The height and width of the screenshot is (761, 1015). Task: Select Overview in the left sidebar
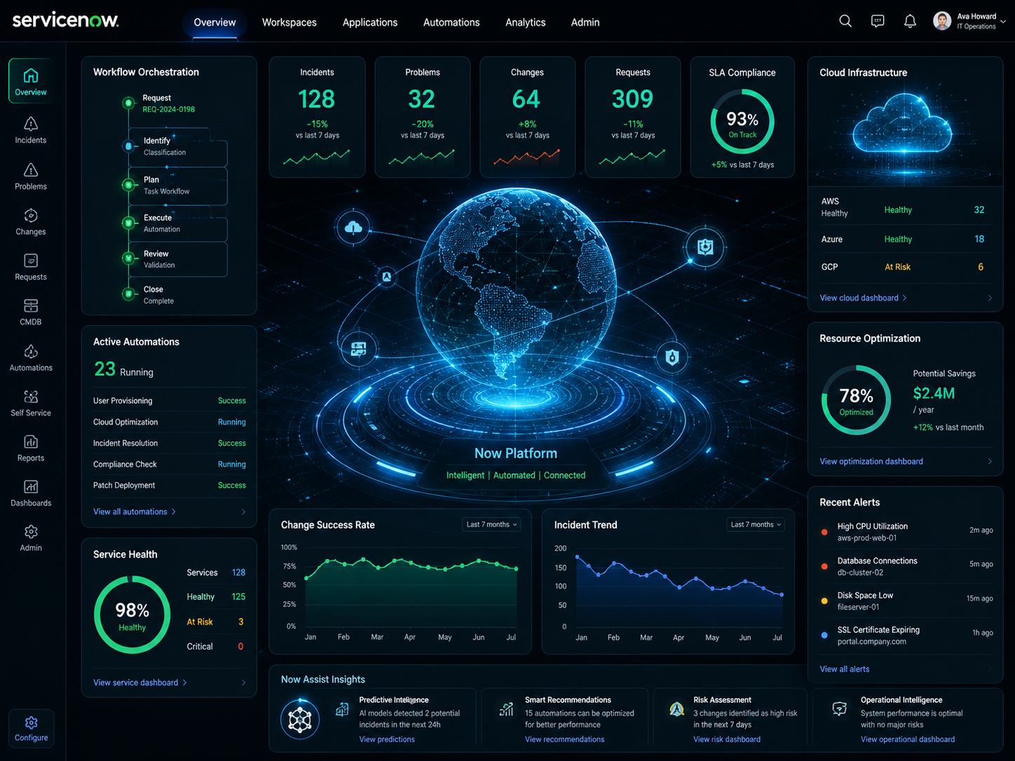click(31, 81)
